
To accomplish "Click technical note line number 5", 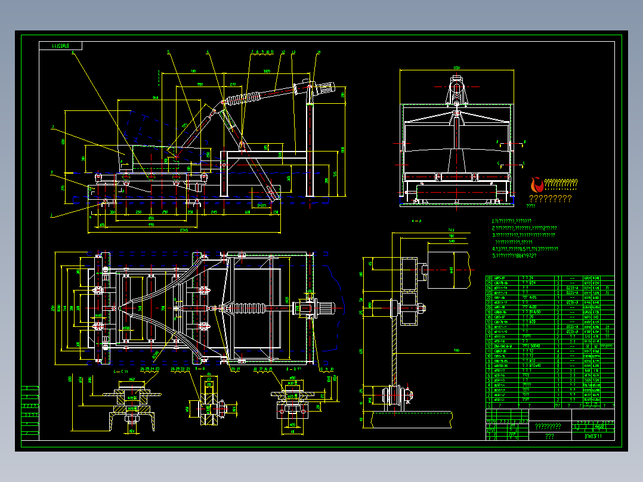I will pyautogui.click(x=514, y=255).
